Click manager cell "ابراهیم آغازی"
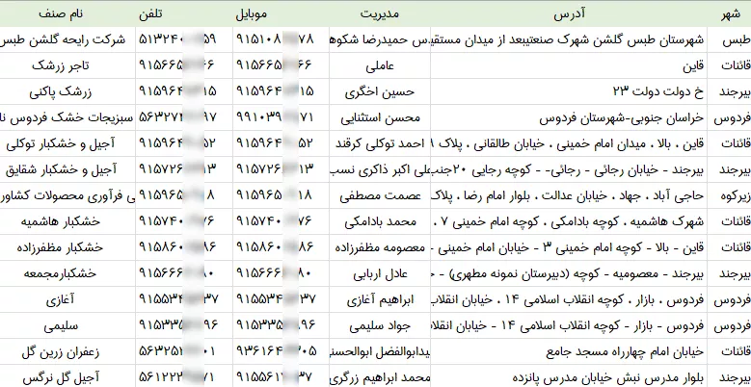 pos(380,300)
